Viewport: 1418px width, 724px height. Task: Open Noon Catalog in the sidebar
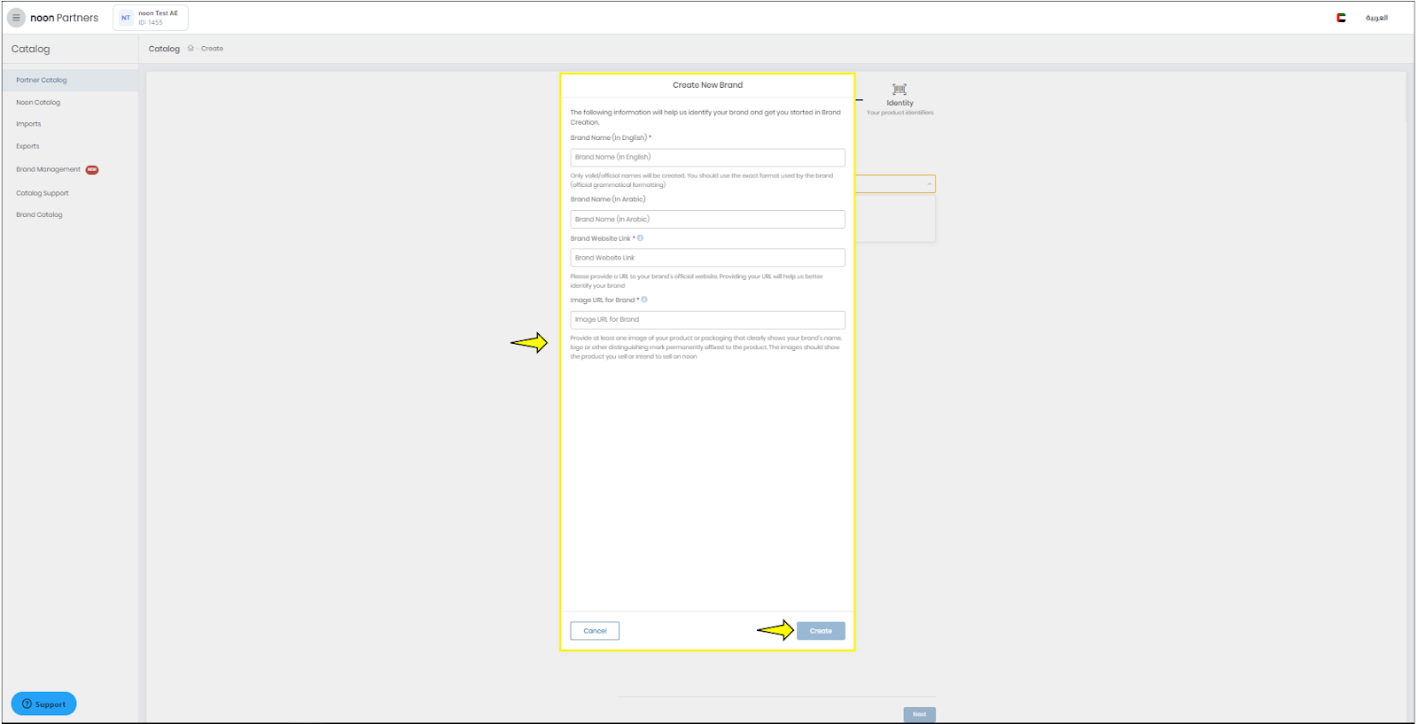(x=38, y=103)
